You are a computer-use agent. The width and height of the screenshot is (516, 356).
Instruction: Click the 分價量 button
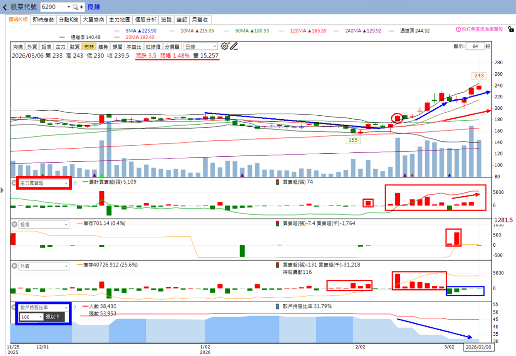[x=172, y=46]
